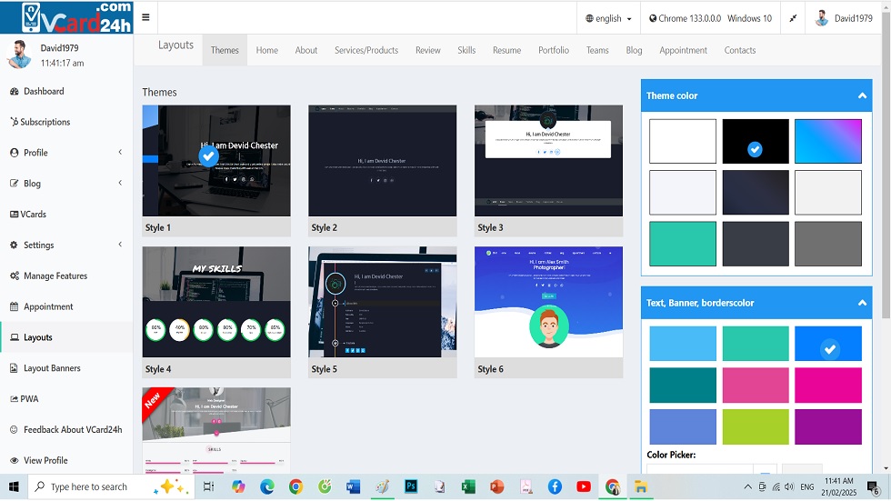The width and height of the screenshot is (891, 501).
Task: Click View Profile link in sidebar
Action: [x=45, y=461]
